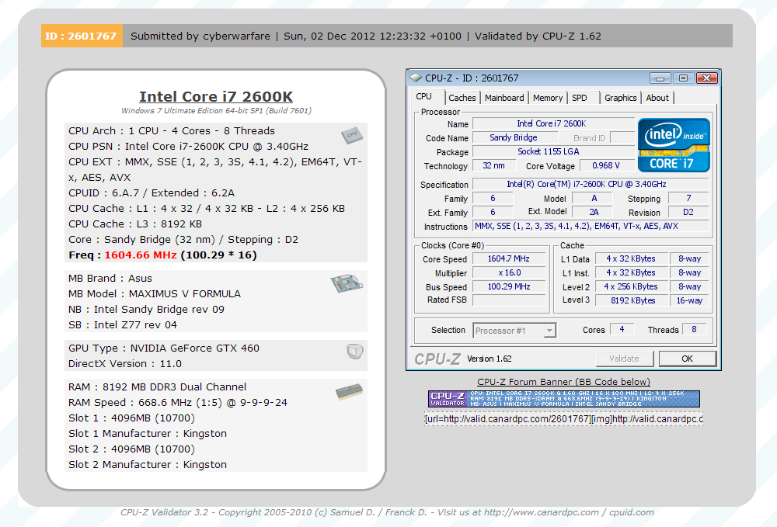This screenshot has width=777, height=527.
Task: Click the Validate button
Action: coord(625,359)
